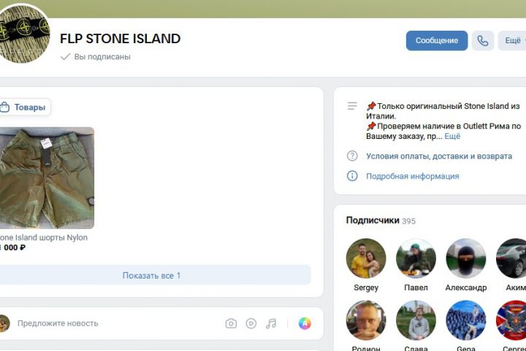Toggle Вы подписаны subscription status
The image size is (526, 351).
point(96,57)
